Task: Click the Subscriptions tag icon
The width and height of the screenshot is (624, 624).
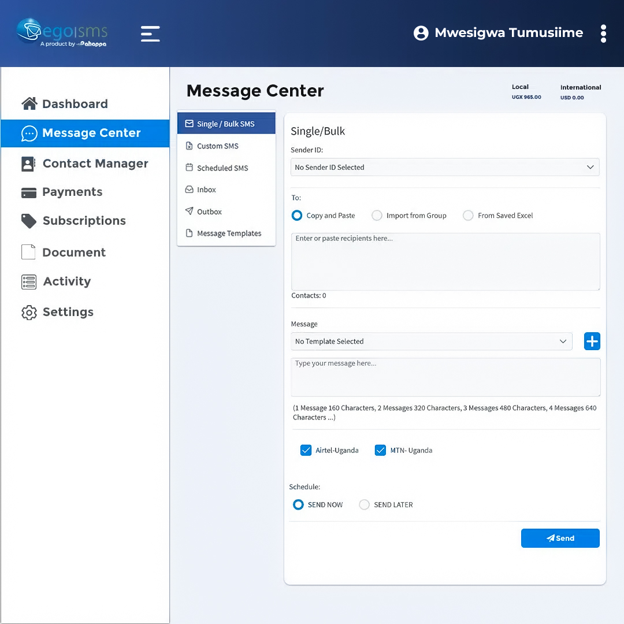Action: [x=29, y=221]
